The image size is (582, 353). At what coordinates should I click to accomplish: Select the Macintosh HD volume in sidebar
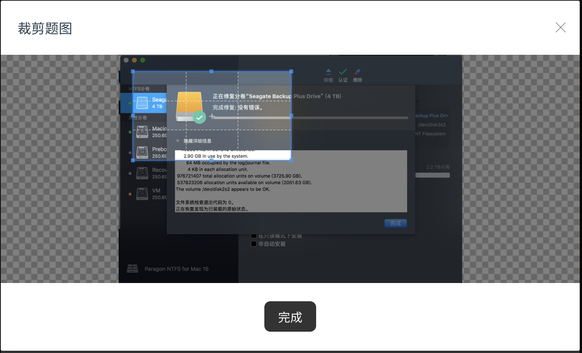point(152,132)
